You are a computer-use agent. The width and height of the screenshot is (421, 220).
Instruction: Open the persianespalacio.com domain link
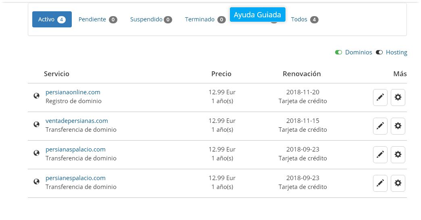coord(75,178)
